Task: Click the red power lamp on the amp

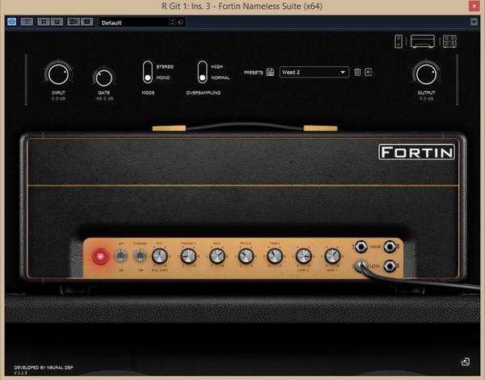Action: (x=100, y=256)
